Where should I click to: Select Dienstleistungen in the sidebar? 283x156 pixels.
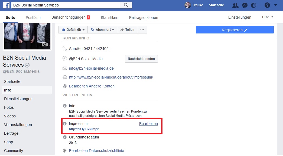pos(18,99)
